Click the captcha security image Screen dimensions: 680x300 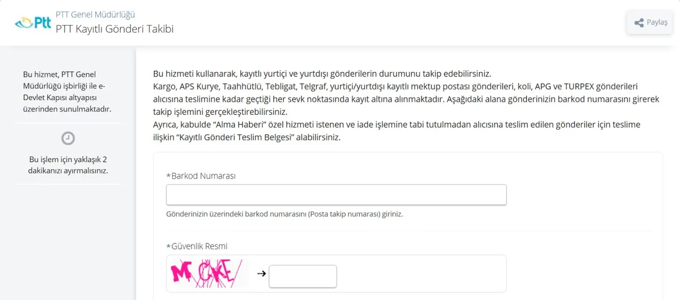pos(209,273)
